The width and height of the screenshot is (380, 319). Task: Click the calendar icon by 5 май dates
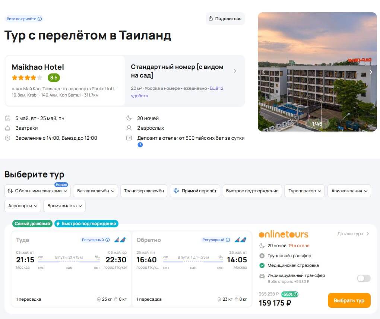[x=8, y=118]
